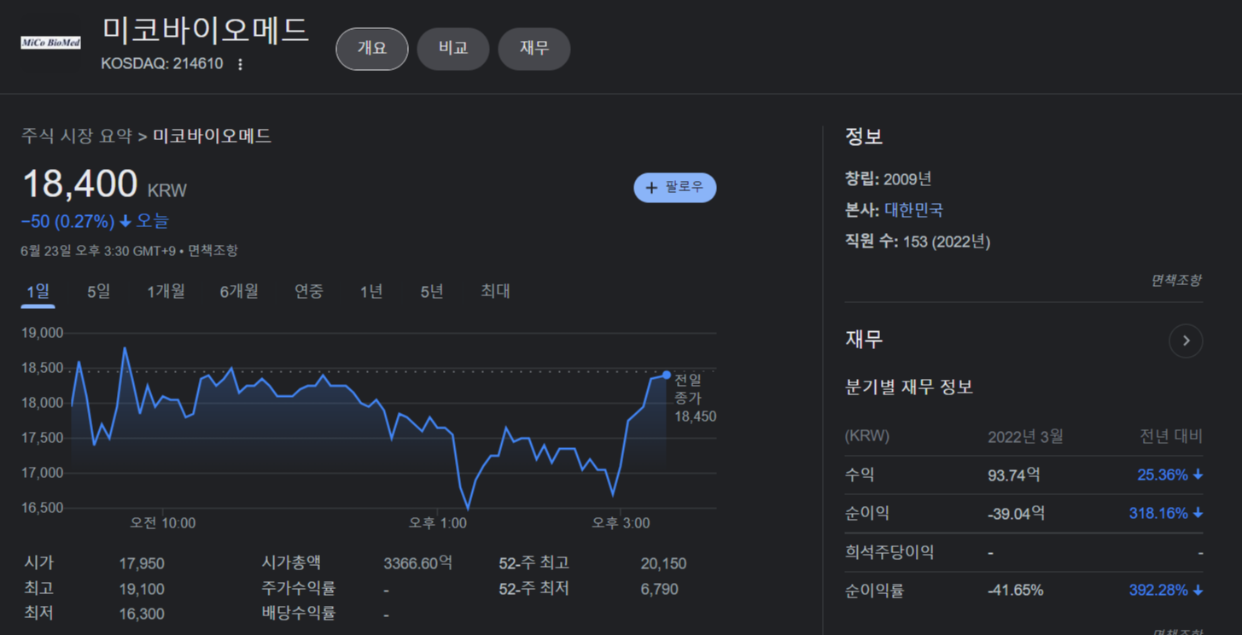Select the 재무 tab at the top

pos(534,49)
